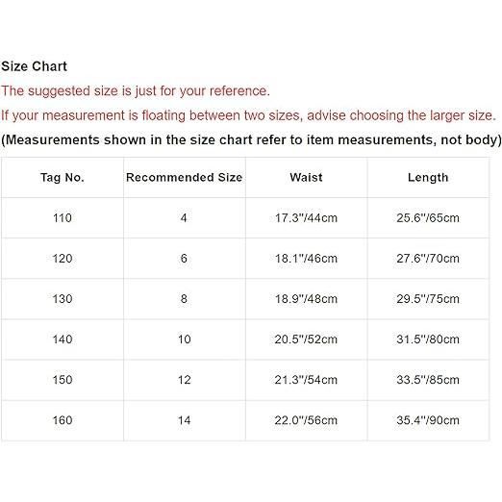Select tag number 150 cell
This screenshot has height=502, width=502.
(x=63, y=380)
